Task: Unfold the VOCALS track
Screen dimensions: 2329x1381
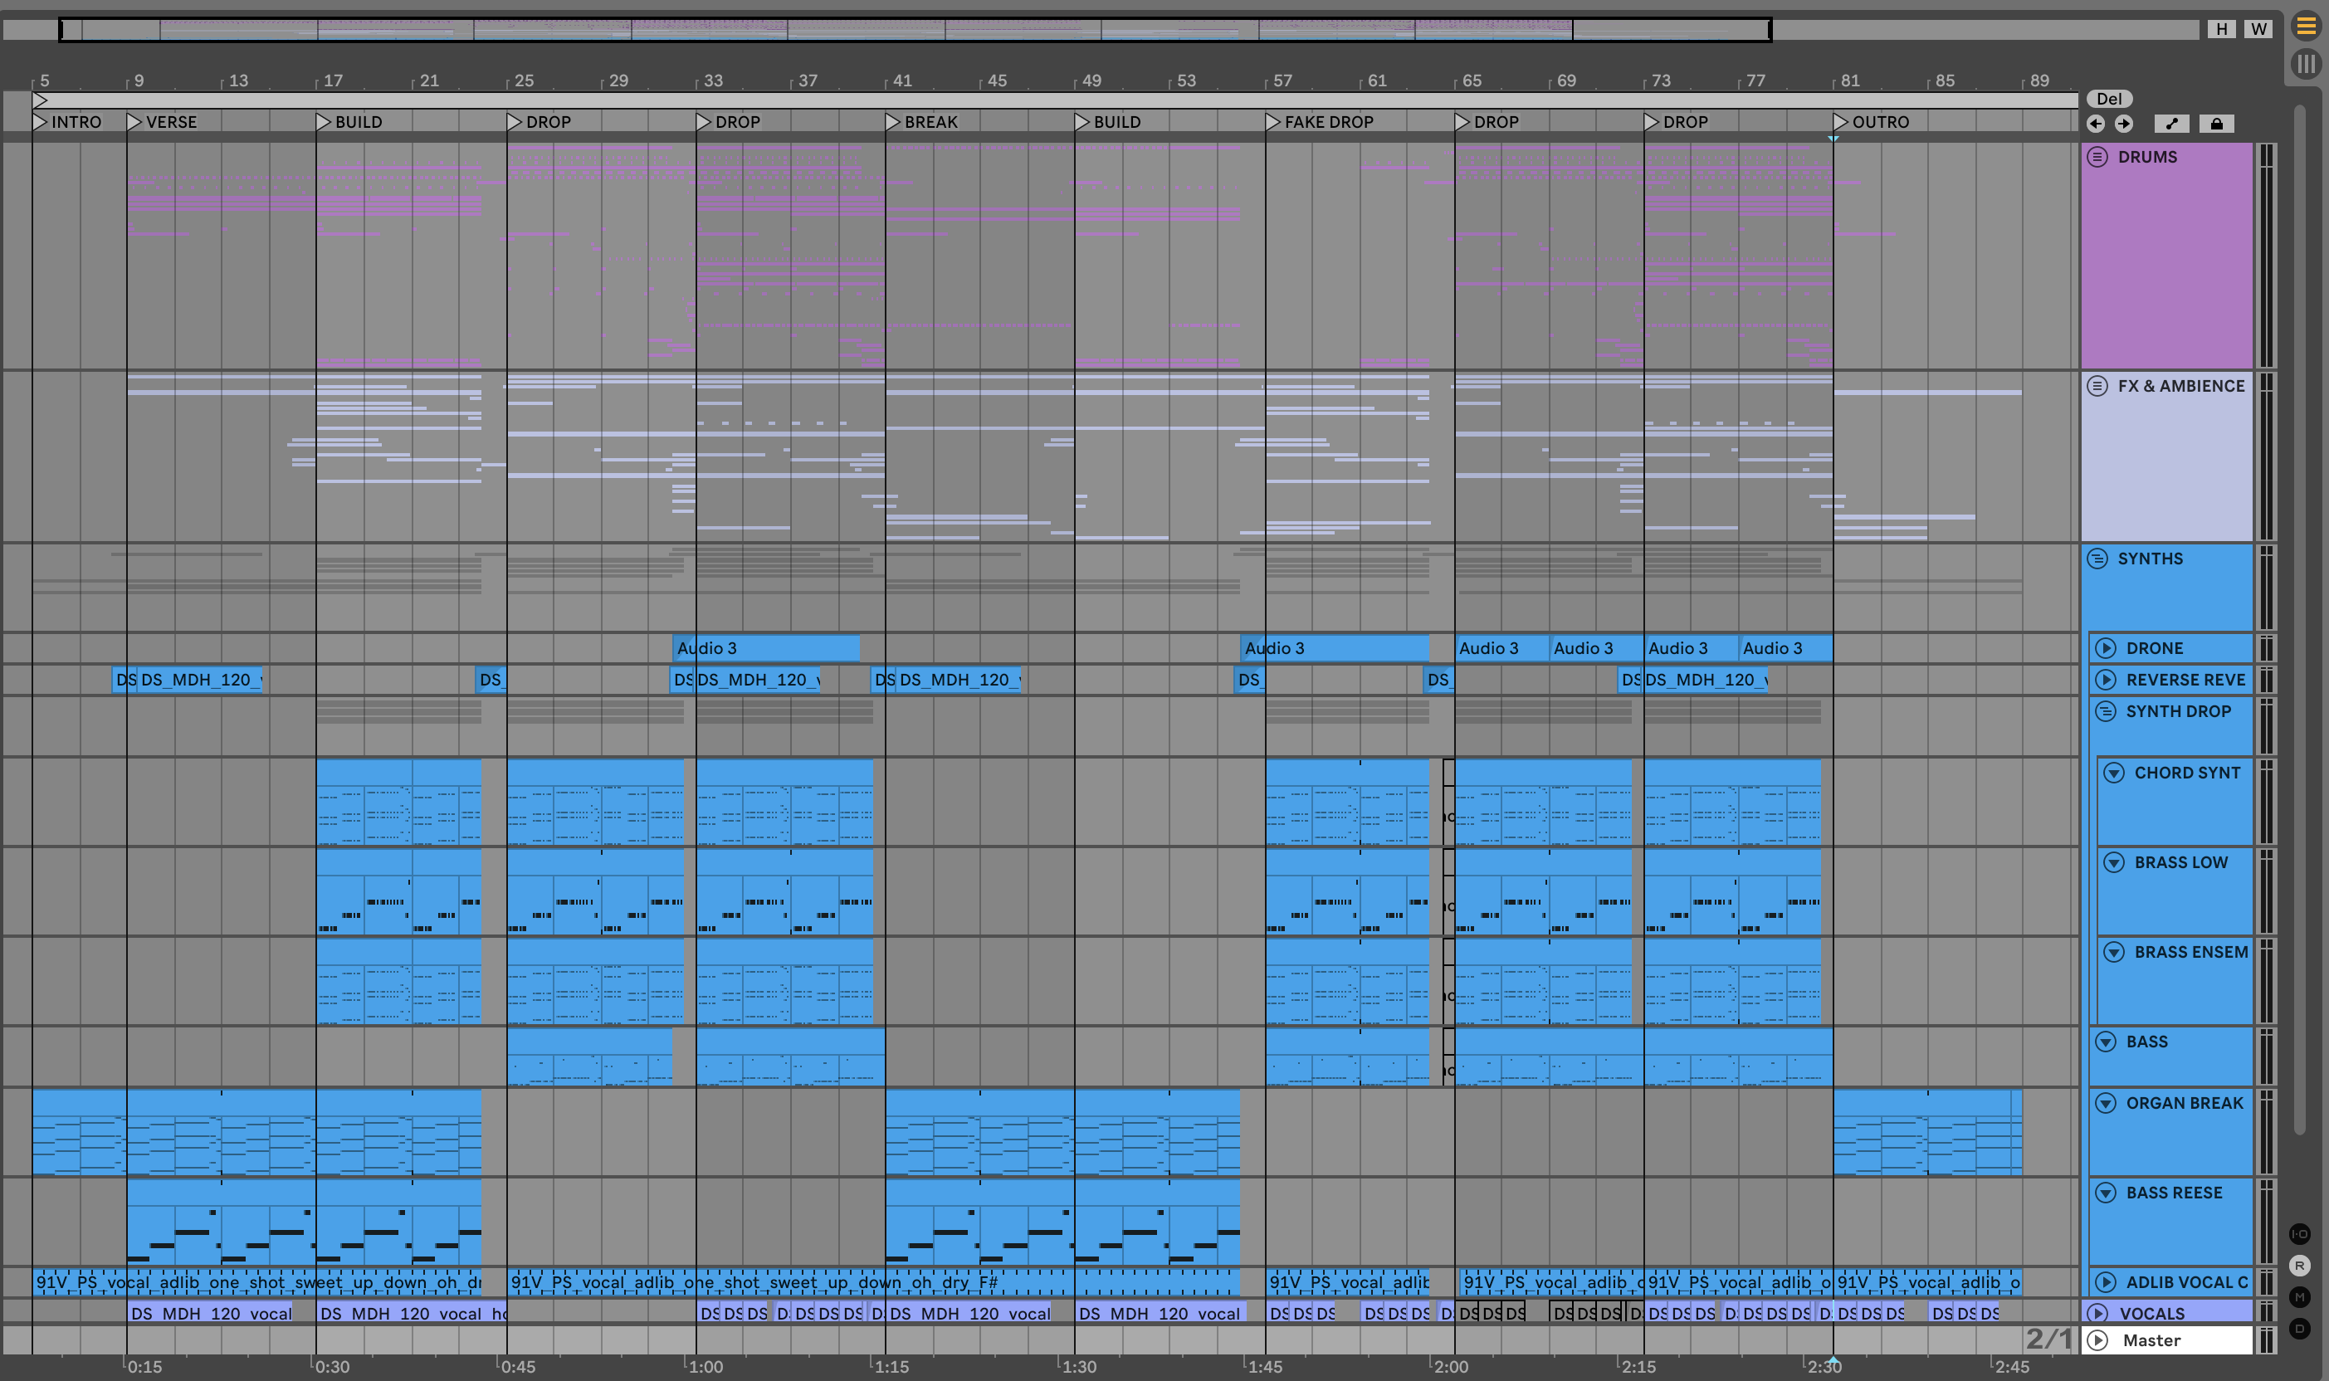Action: coord(2097,1313)
